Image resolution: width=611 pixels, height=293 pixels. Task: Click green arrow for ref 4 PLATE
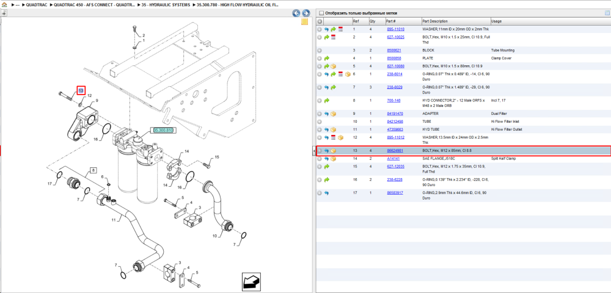326,59
